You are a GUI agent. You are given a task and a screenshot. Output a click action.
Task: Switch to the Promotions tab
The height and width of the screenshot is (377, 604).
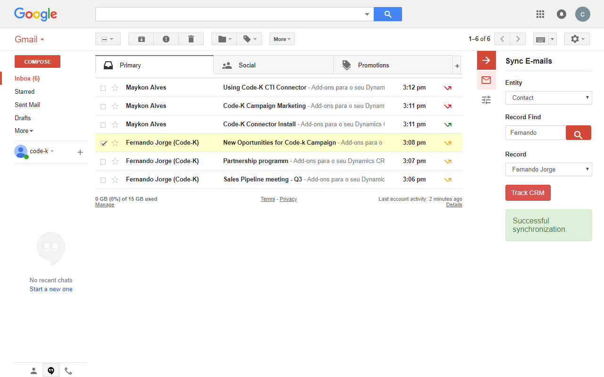(393, 66)
